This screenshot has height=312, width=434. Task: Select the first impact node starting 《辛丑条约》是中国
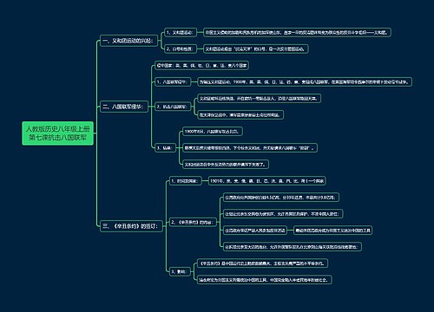(262, 263)
